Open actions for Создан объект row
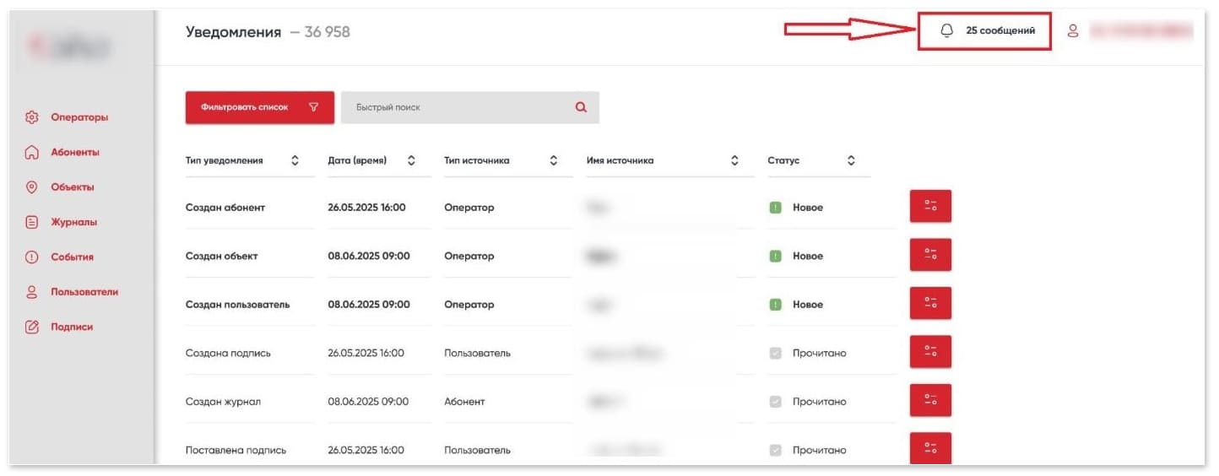 930,255
